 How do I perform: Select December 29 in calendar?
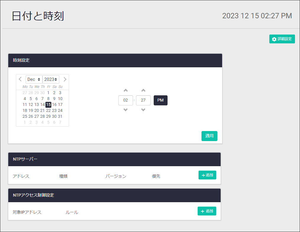[48, 116]
